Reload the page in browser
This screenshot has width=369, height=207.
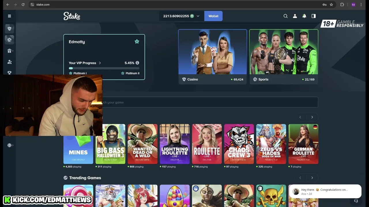pos(23,5)
